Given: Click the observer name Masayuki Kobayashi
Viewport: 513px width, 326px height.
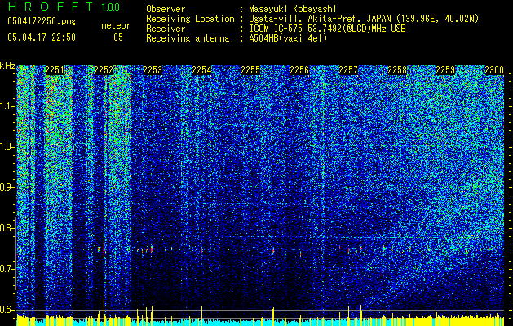Looking at the screenshot, I should click(x=293, y=9).
